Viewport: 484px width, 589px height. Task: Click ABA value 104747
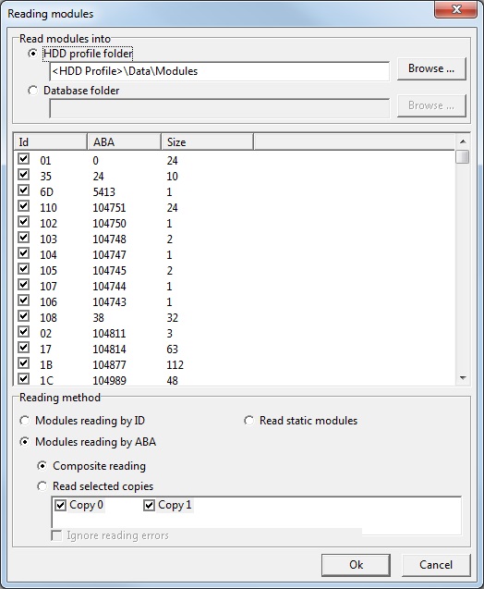(109, 255)
